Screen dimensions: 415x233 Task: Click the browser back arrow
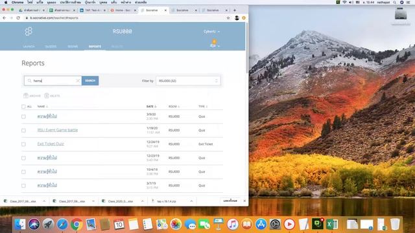[x=5, y=18]
